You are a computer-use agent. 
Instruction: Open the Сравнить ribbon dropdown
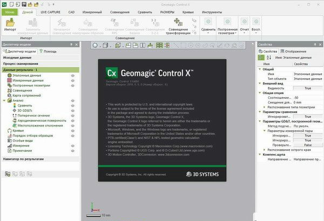208,33
